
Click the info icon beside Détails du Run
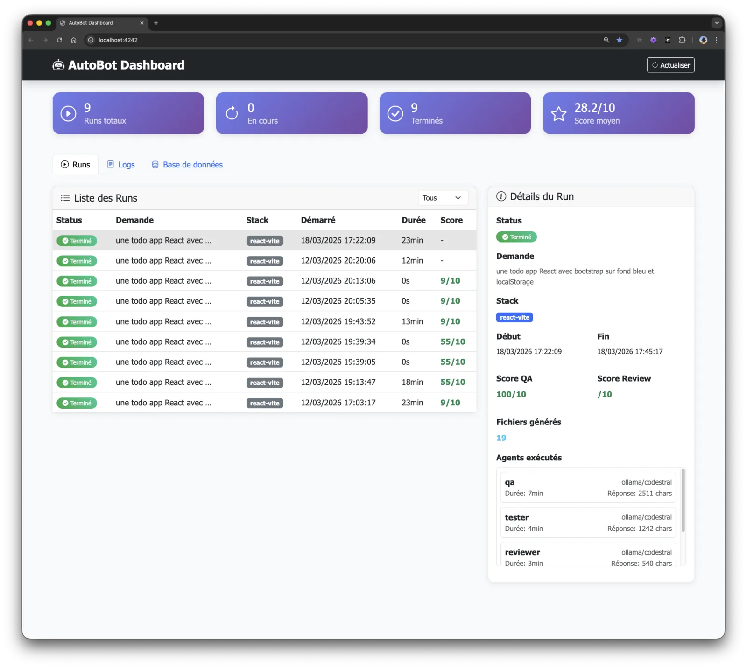[501, 196]
